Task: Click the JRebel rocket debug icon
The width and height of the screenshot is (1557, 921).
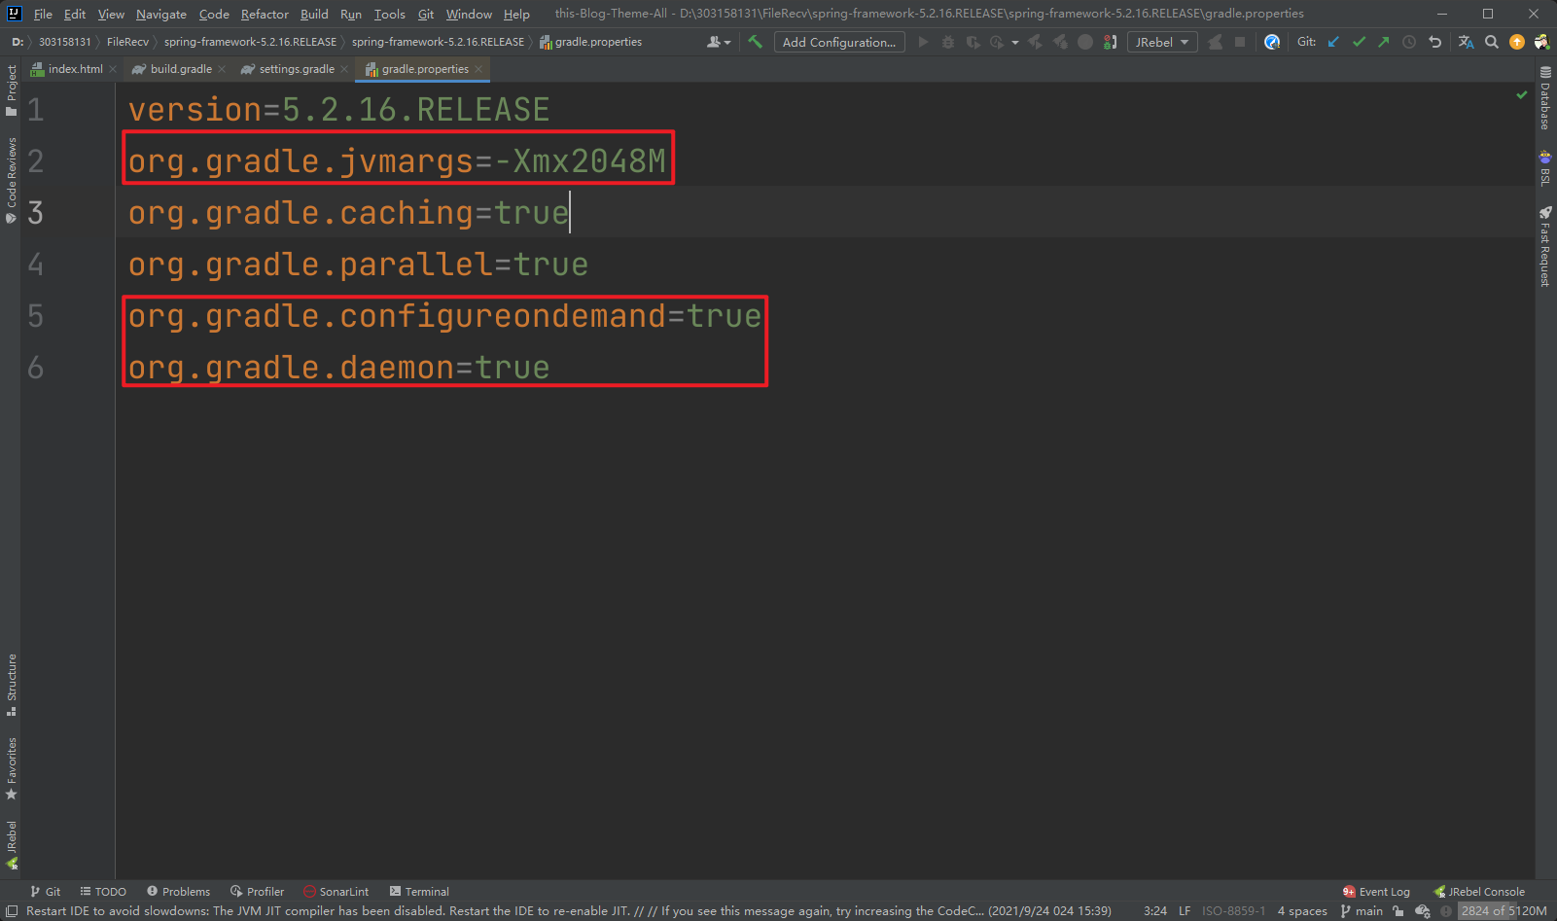Action: pos(1060,42)
